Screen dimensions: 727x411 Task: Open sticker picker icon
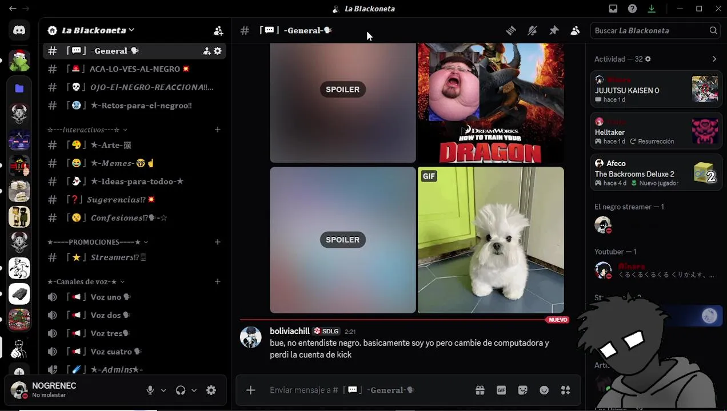[522, 390]
